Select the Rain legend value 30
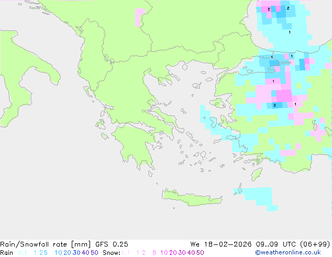The image size is (332, 257). coord(76,253)
